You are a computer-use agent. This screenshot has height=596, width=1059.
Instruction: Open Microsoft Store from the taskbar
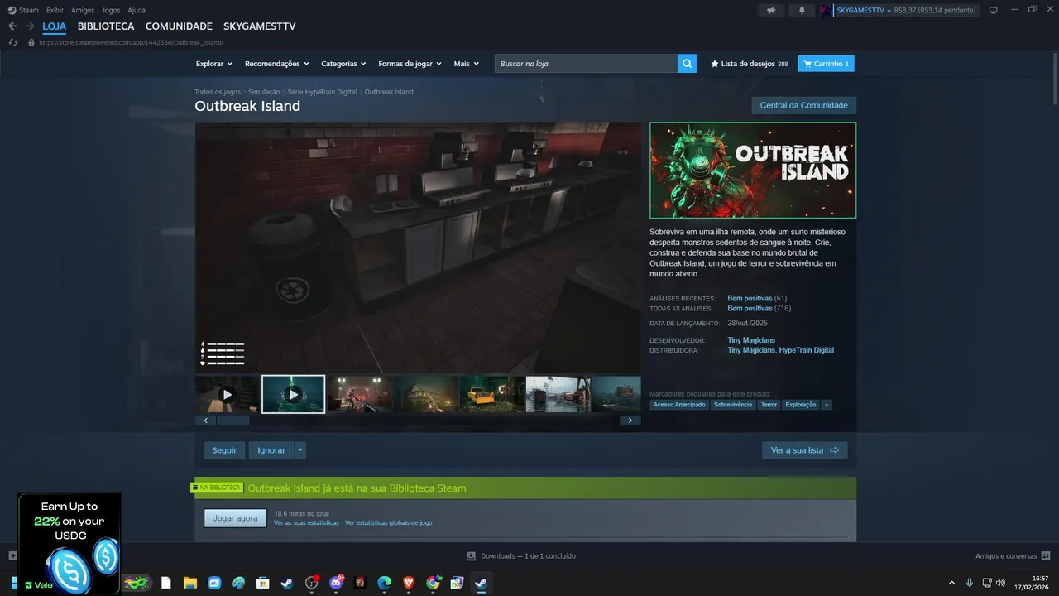[x=263, y=583]
